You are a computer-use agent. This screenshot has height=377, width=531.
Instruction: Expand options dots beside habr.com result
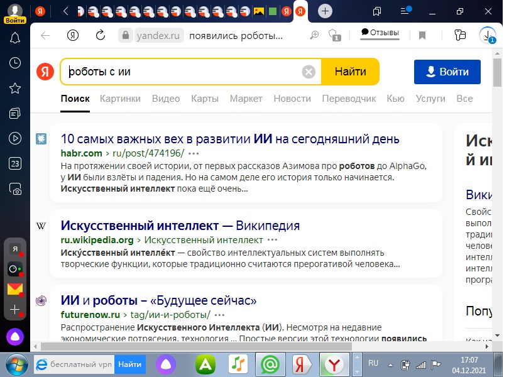194,153
